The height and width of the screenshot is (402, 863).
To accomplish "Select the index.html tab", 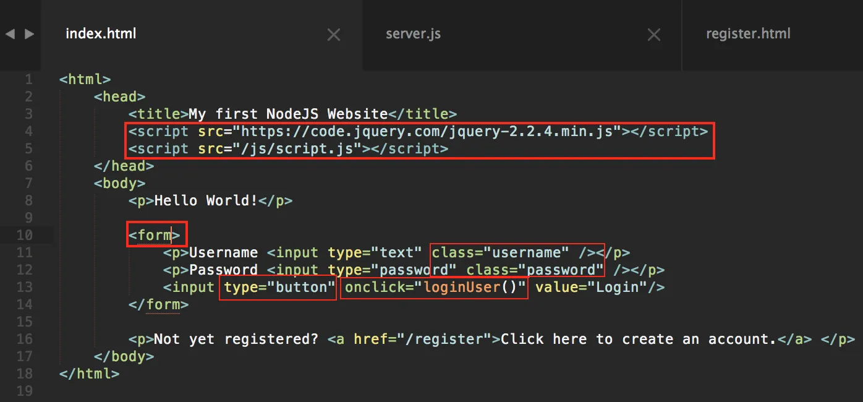I will coord(101,34).
